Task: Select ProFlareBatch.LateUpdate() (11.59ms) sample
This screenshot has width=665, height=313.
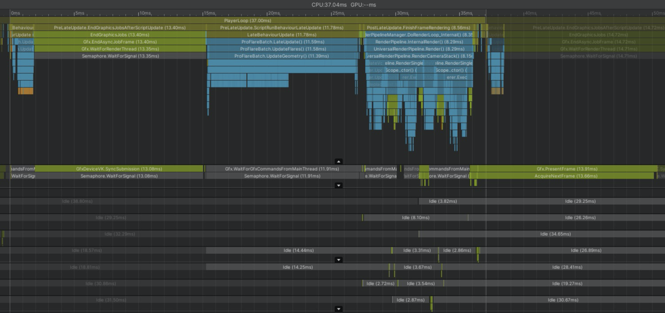Action: tap(282, 42)
